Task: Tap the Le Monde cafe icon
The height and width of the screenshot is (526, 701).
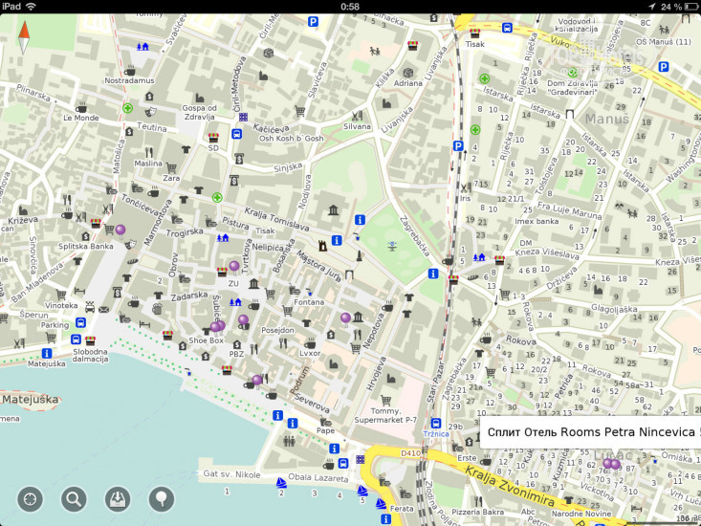Action: coord(81,107)
